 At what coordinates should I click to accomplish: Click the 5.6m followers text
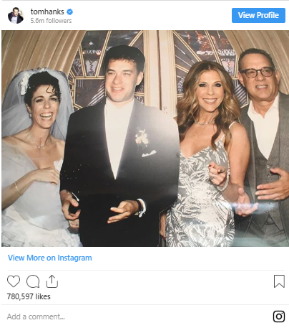(x=51, y=21)
